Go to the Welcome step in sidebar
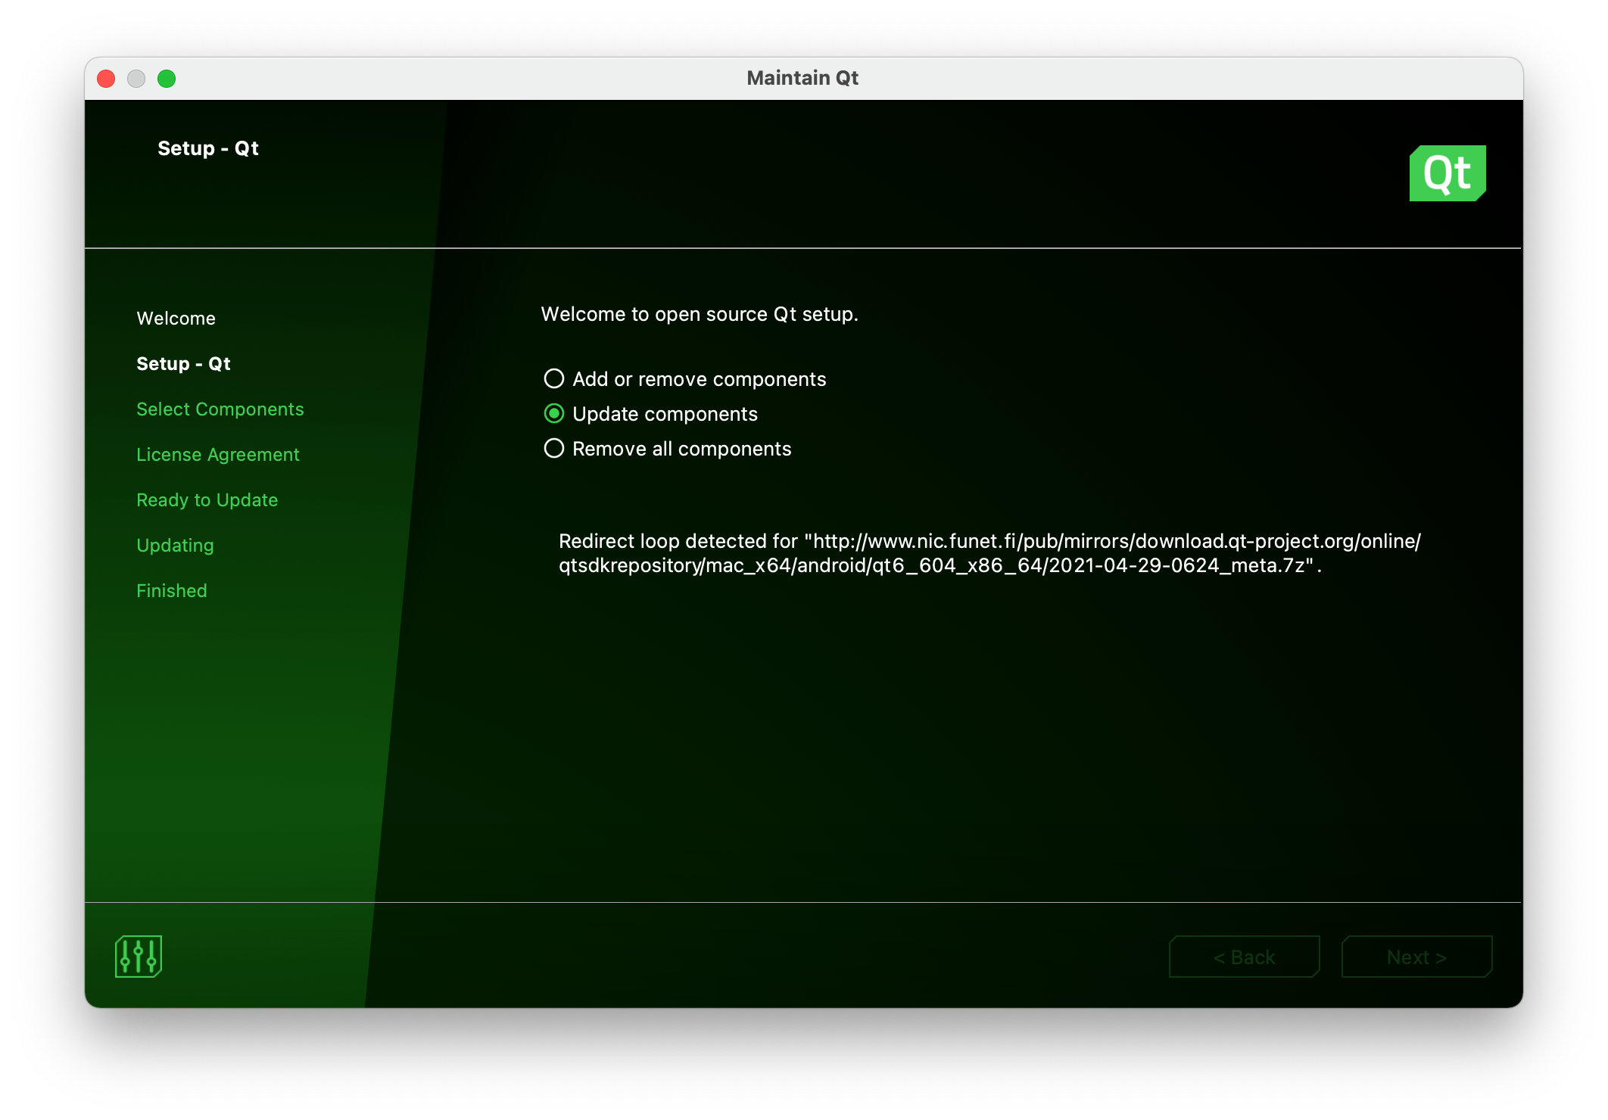The image size is (1608, 1120). pyautogui.click(x=176, y=319)
